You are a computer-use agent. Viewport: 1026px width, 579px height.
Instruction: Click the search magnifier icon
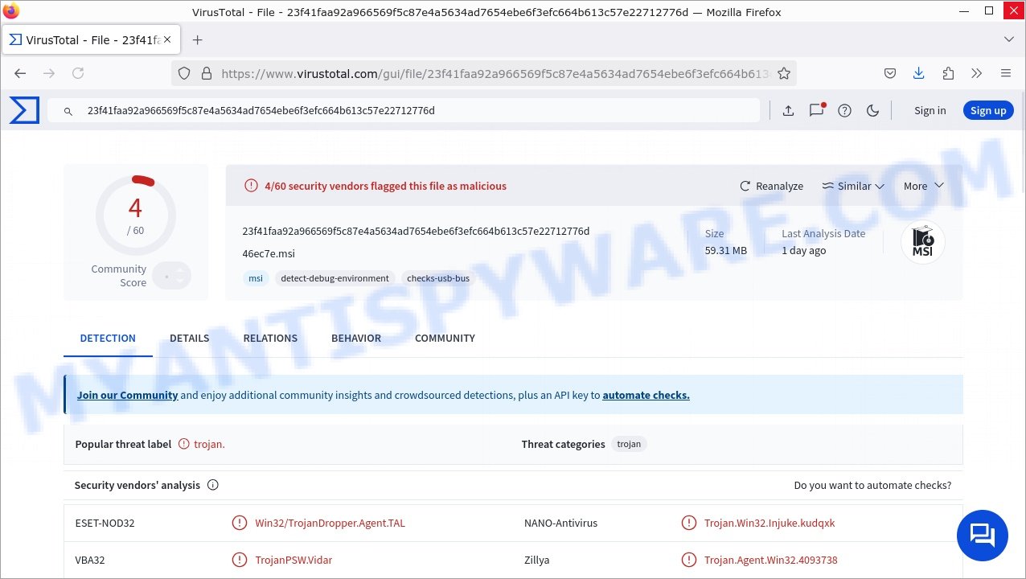click(68, 111)
